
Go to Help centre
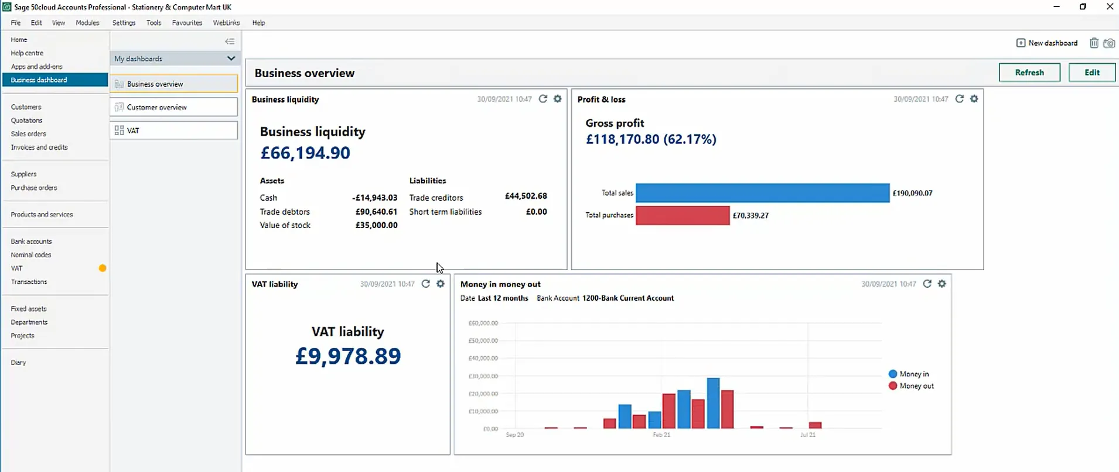coord(27,53)
